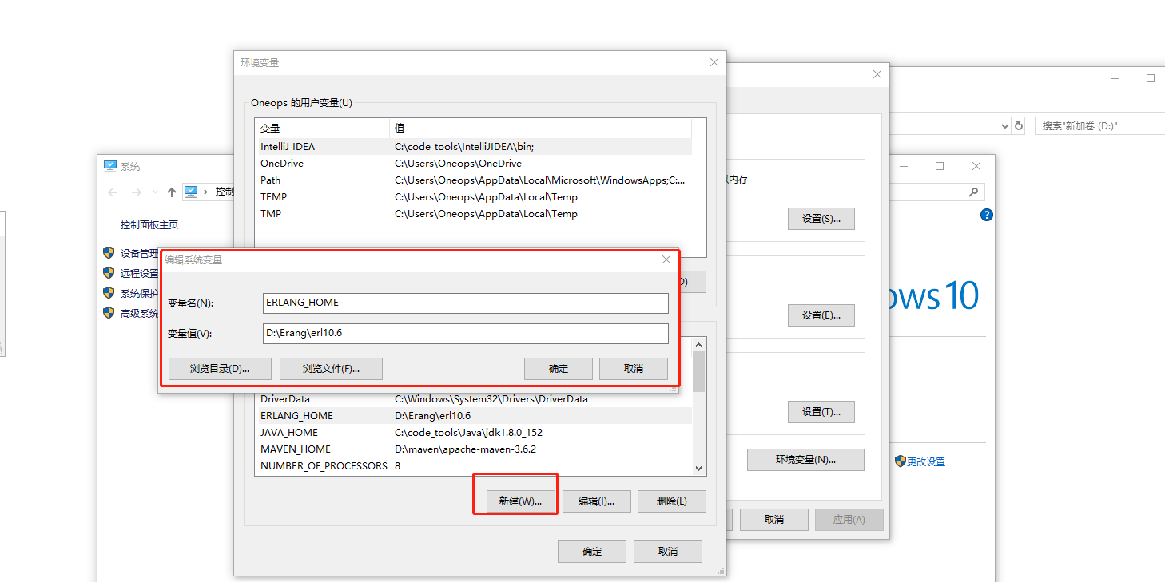This screenshot has height=582, width=1165.
Task: Click shield icon beside 更改设置
Action: (901, 461)
